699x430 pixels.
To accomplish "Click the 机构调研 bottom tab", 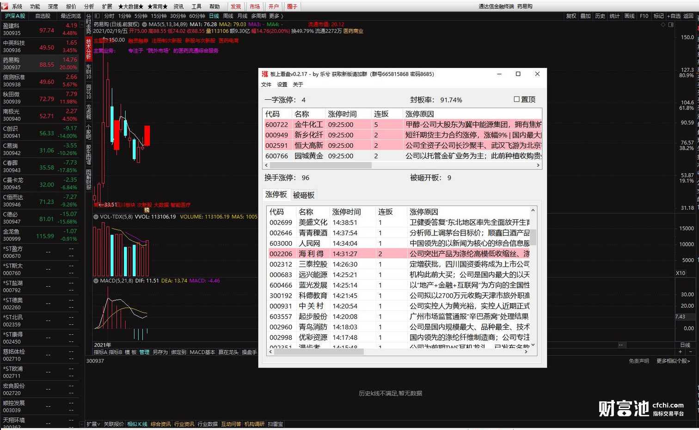I will [255, 424].
